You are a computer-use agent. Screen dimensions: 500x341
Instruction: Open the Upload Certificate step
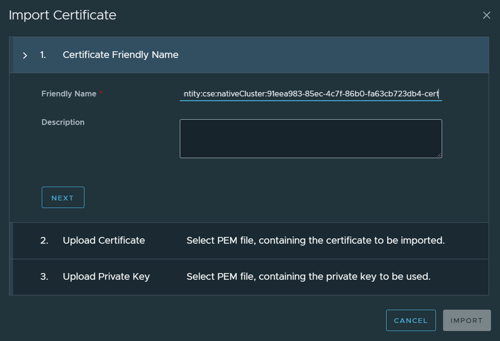click(103, 240)
